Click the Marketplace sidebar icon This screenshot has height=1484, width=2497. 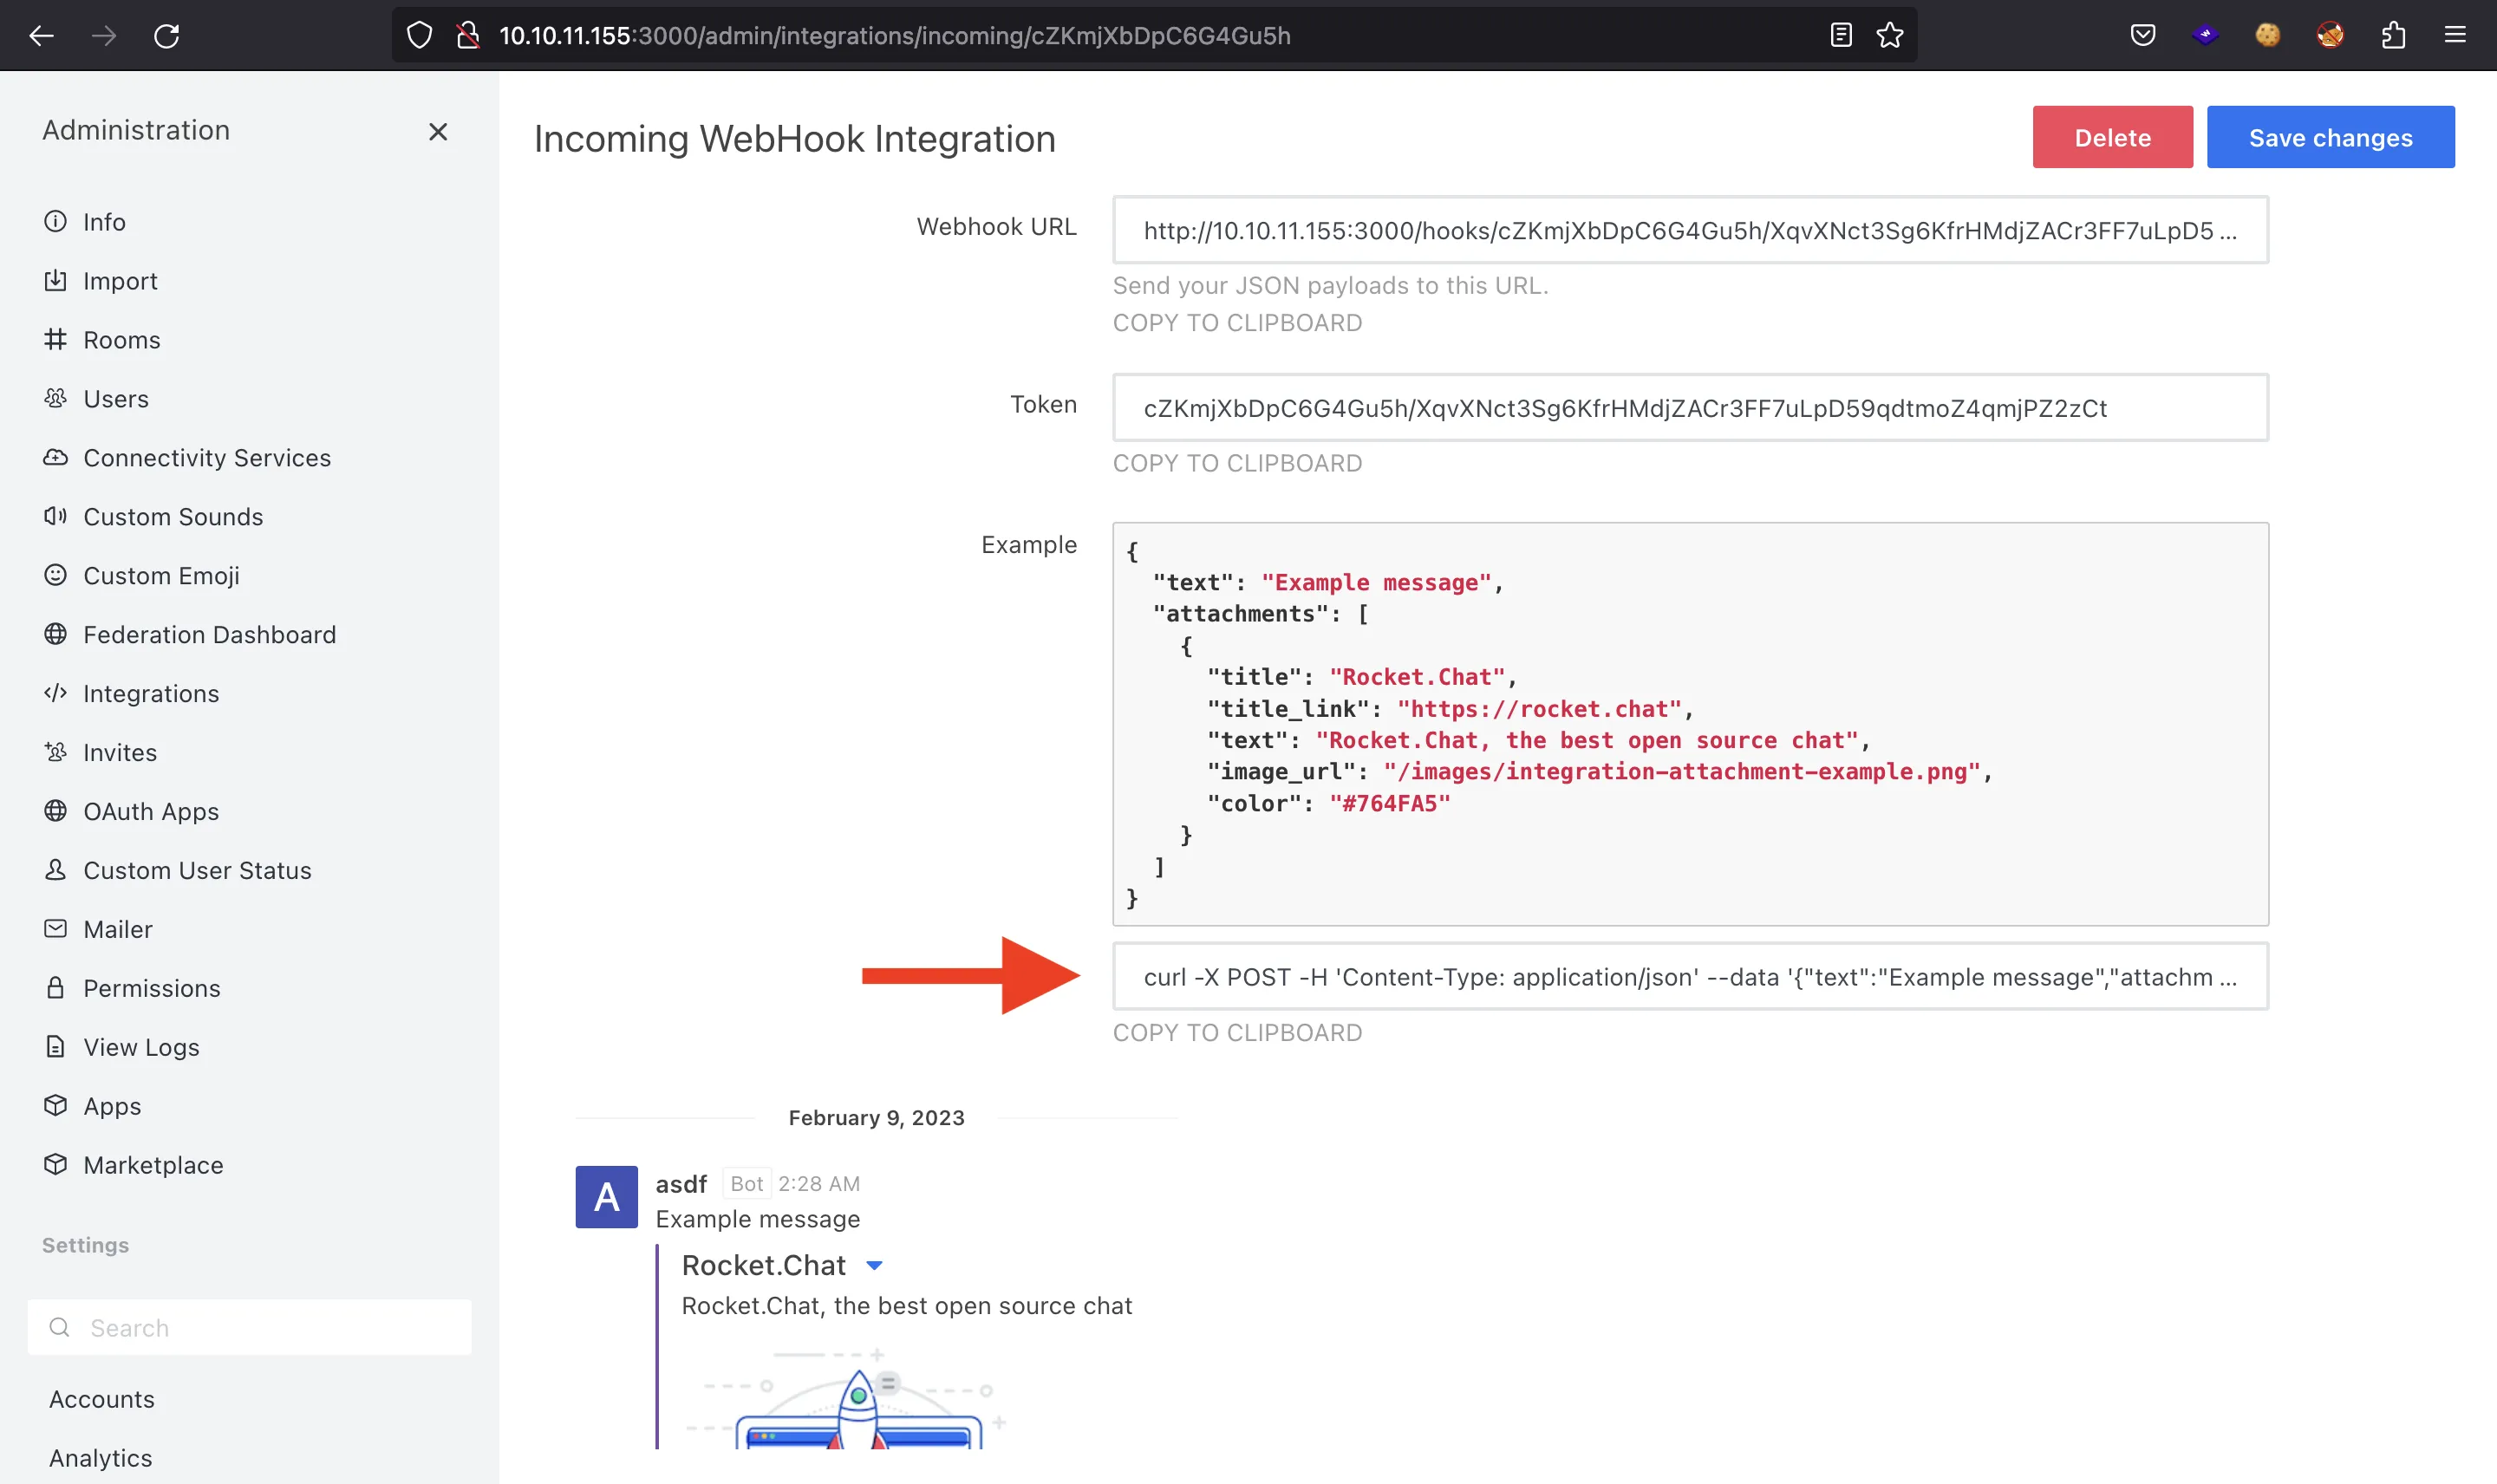55,1164
